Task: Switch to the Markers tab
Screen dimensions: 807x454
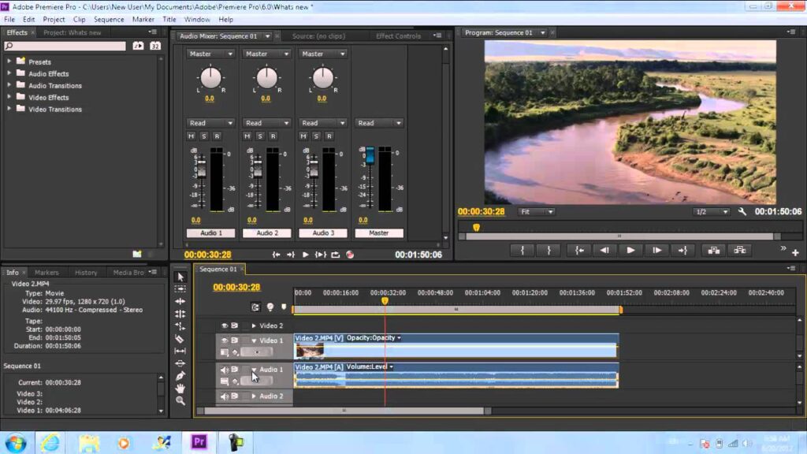Action: [x=46, y=272]
